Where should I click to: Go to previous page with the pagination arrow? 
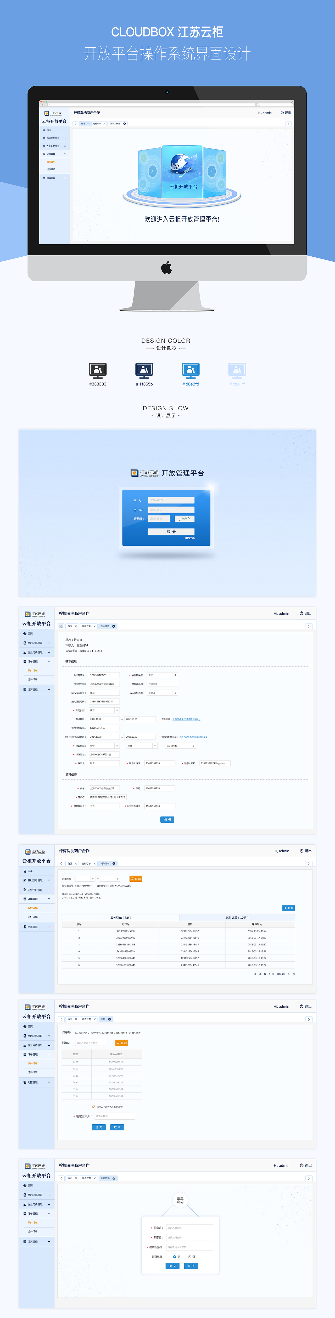click(260, 974)
